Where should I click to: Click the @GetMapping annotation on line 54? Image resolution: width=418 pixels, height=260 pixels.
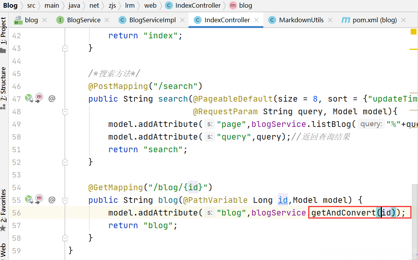(x=116, y=188)
